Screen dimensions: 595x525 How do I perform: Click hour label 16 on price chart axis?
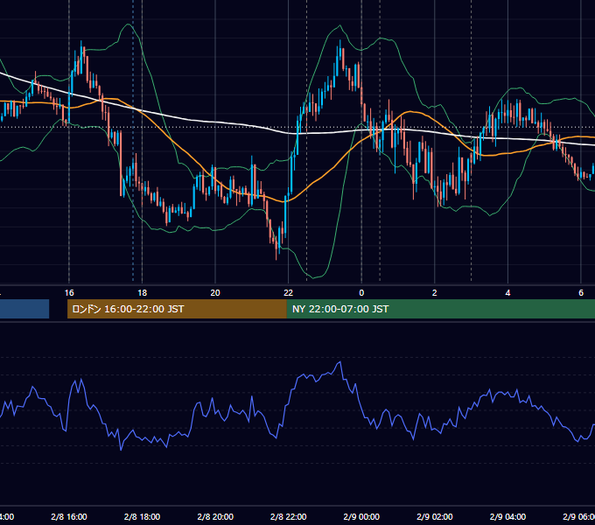coord(69,293)
